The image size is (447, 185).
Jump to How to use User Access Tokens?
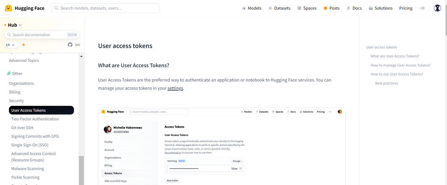tap(397, 74)
